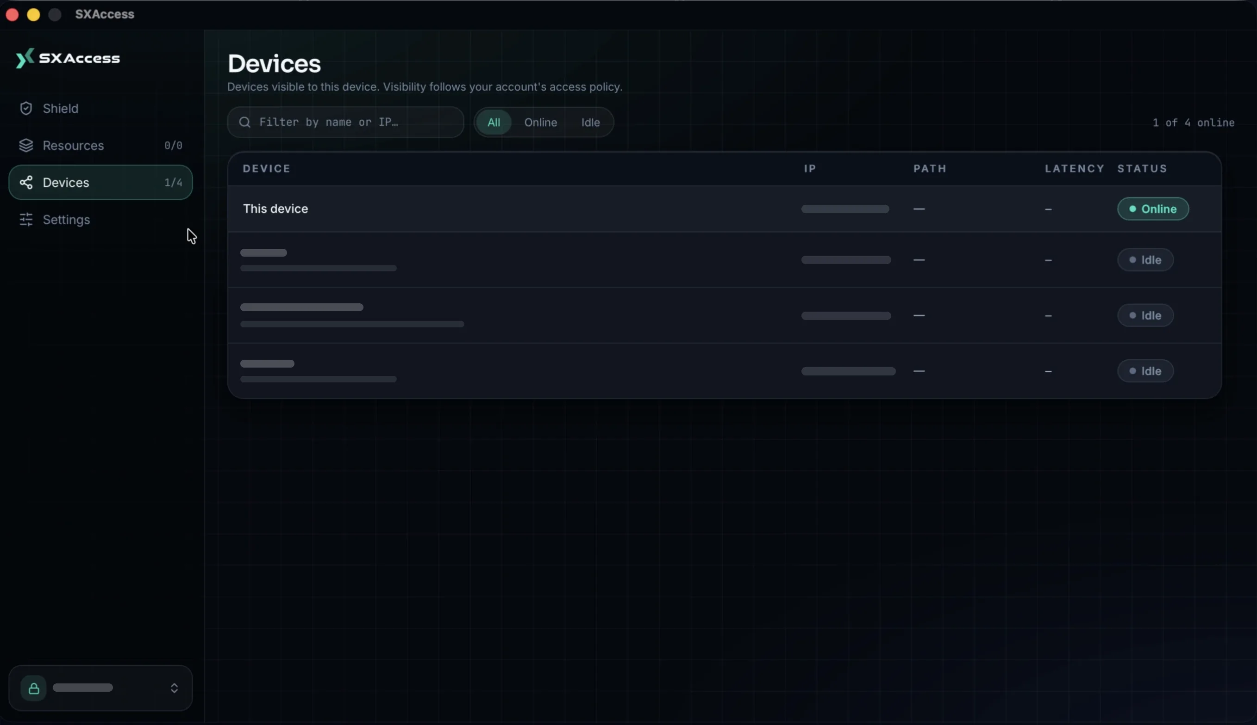Click the LATENCY column header

[1075, 169]
